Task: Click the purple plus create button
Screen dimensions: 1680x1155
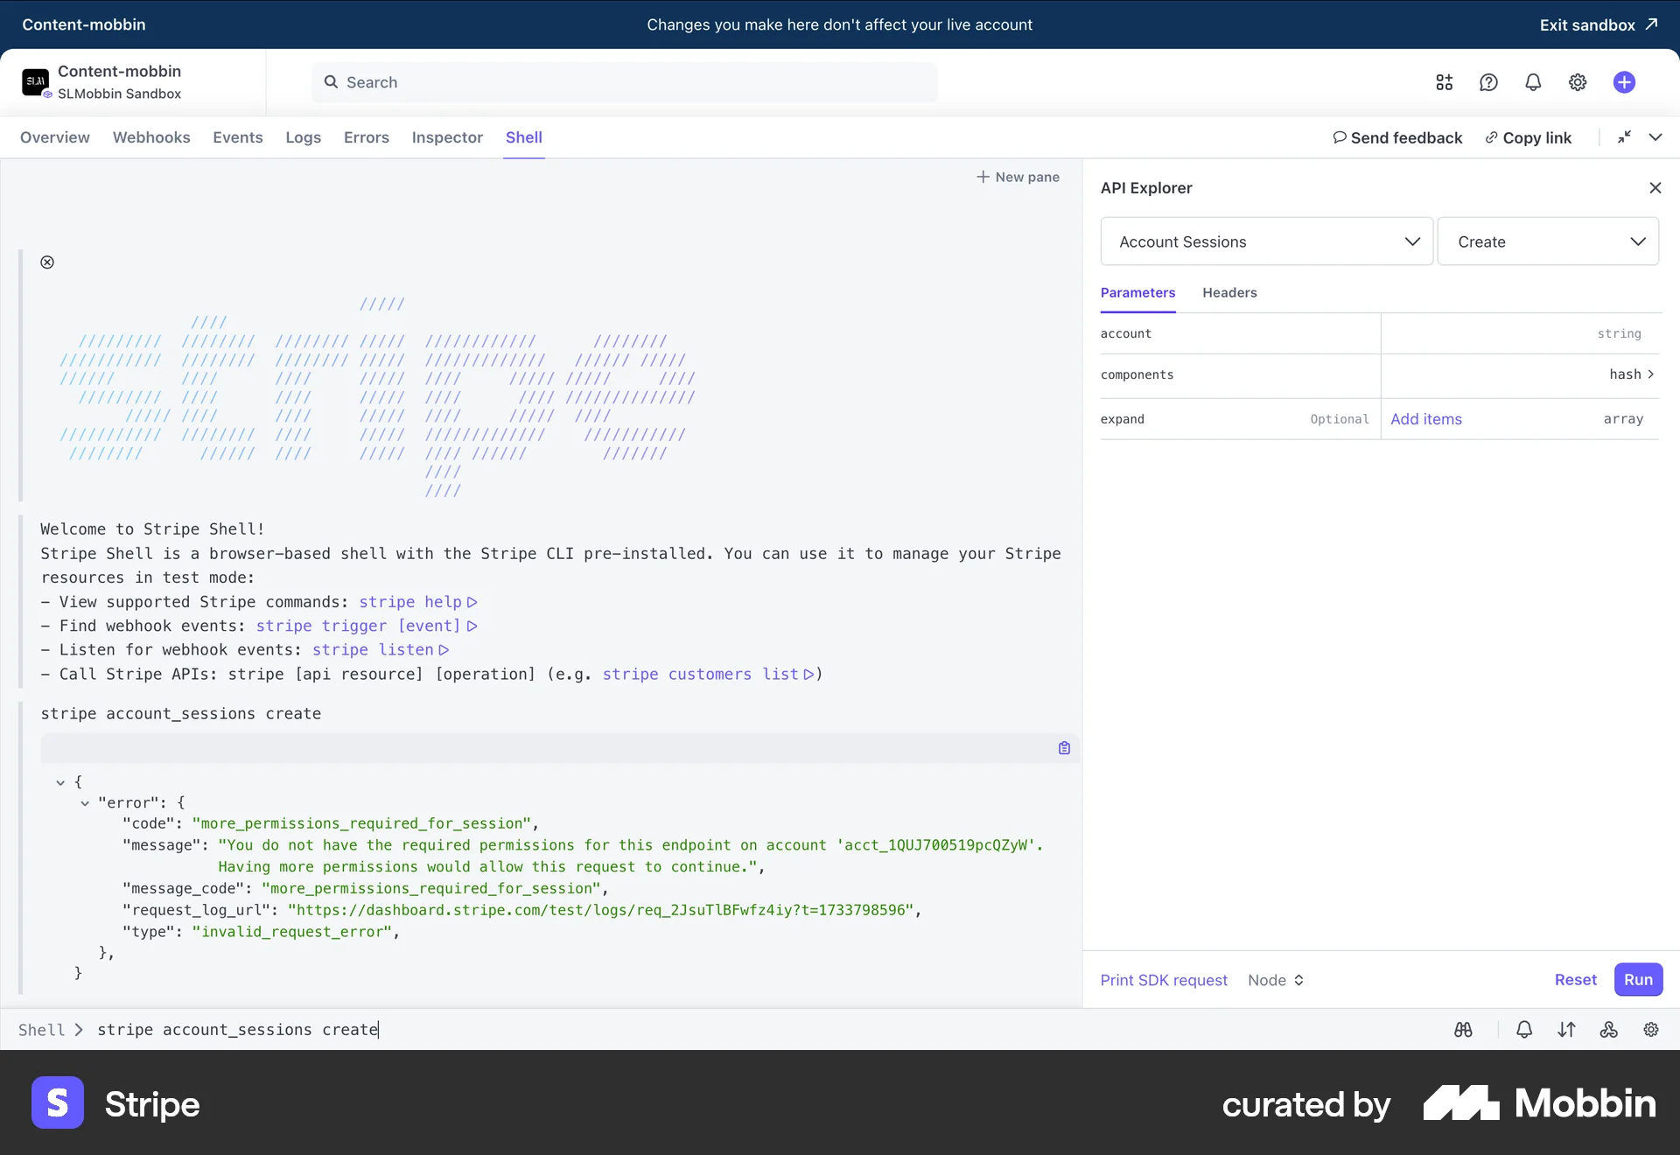Action: coord(1624,81)
